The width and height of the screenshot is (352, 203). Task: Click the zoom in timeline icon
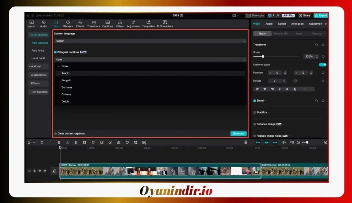coord(326,142)
